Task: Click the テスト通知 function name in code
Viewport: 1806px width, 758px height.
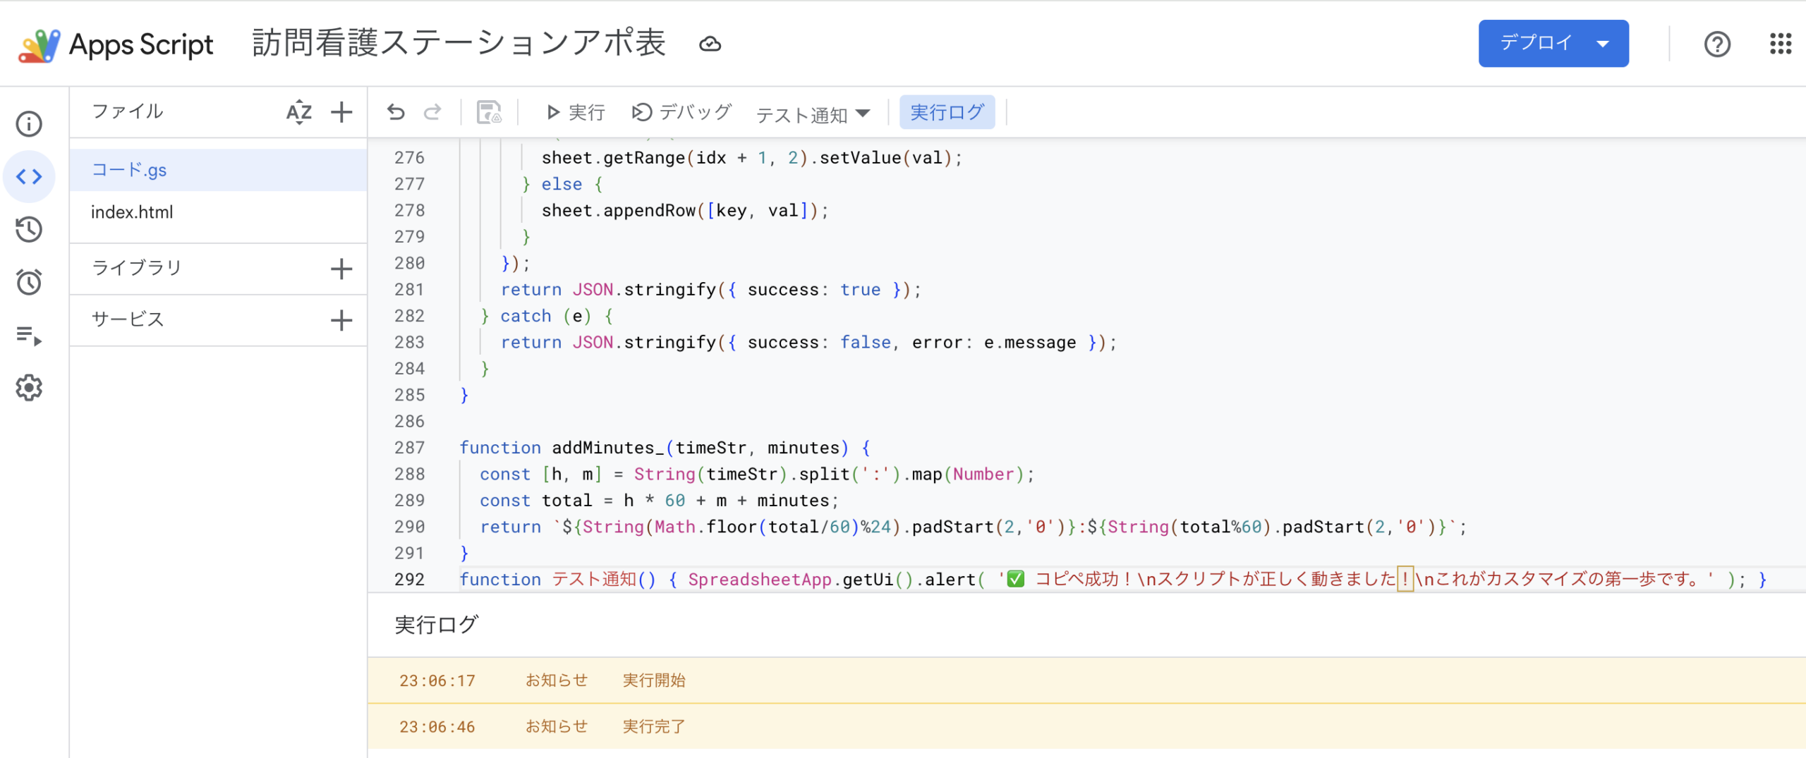Action: coord(594,580)
